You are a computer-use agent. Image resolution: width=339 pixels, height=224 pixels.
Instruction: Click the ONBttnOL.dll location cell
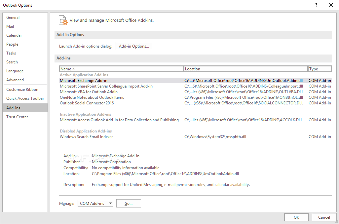coord(244,97)
